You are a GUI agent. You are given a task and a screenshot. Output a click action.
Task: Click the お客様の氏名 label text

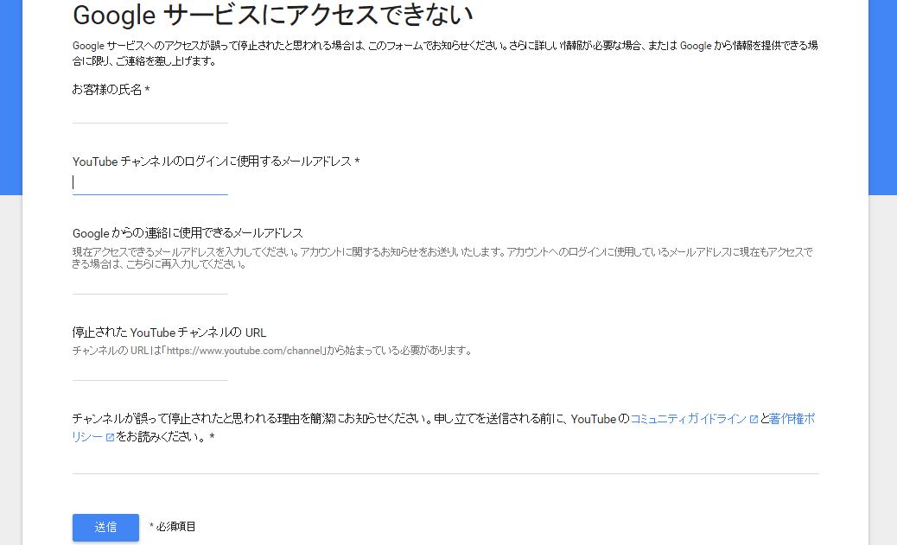click(x=107, y=90)
